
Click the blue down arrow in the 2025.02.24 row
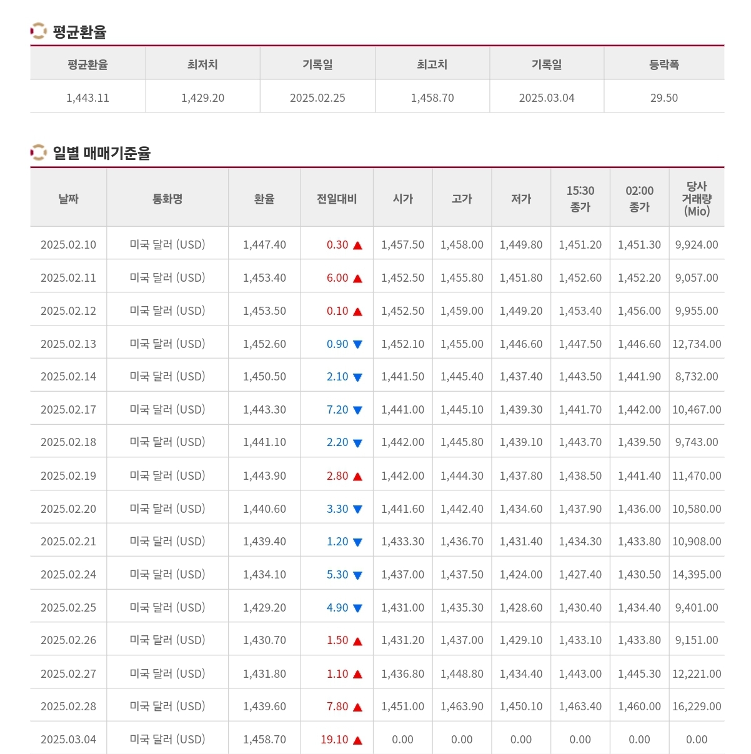click(x=357, y=575)
